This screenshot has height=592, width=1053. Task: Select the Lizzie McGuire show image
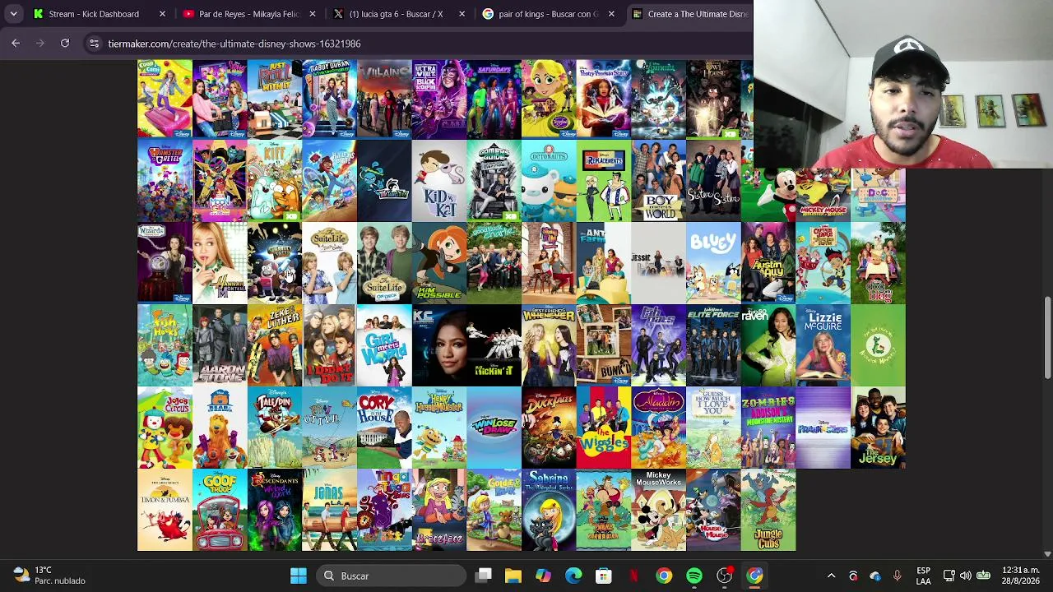coord(823,345)
